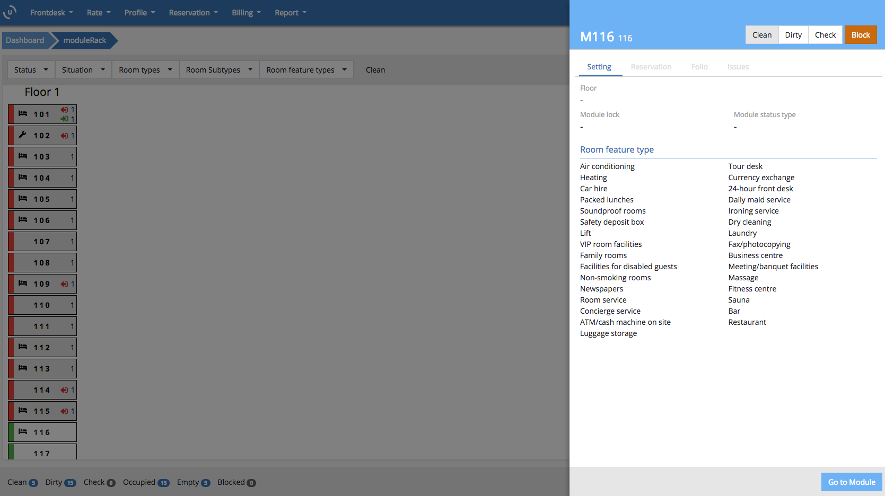Click the red check-out icon on room 114
This screenshot has height=496, width=885.
click(x=64, y=390)
